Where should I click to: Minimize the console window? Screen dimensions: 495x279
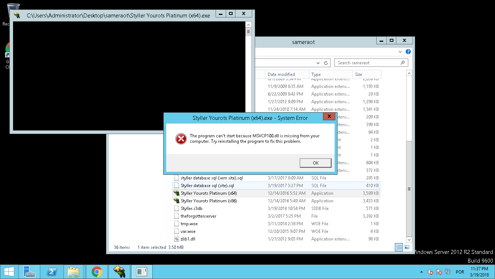click(220, 13)
